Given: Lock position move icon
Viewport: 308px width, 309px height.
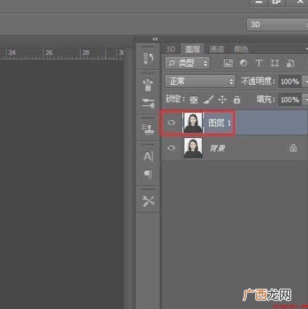Looking at the screenshot, I should [x=222, y=99].
